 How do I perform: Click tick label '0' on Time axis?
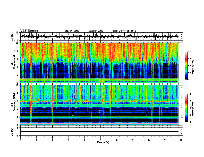tap(20, 140)
